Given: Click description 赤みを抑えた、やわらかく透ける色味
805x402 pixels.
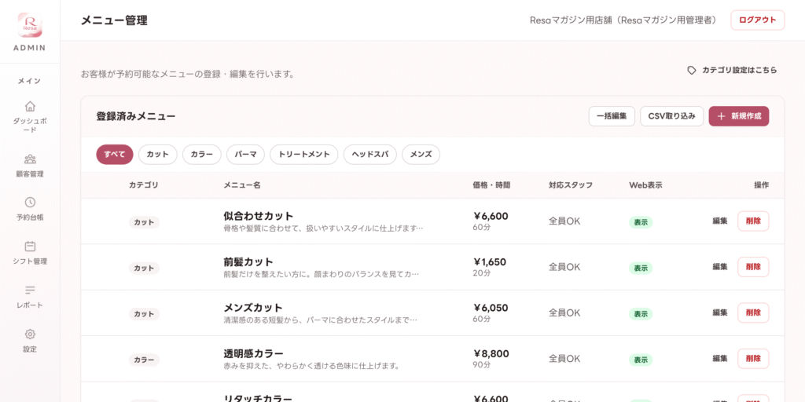Looking at the screenshot, I should point(311,366).
